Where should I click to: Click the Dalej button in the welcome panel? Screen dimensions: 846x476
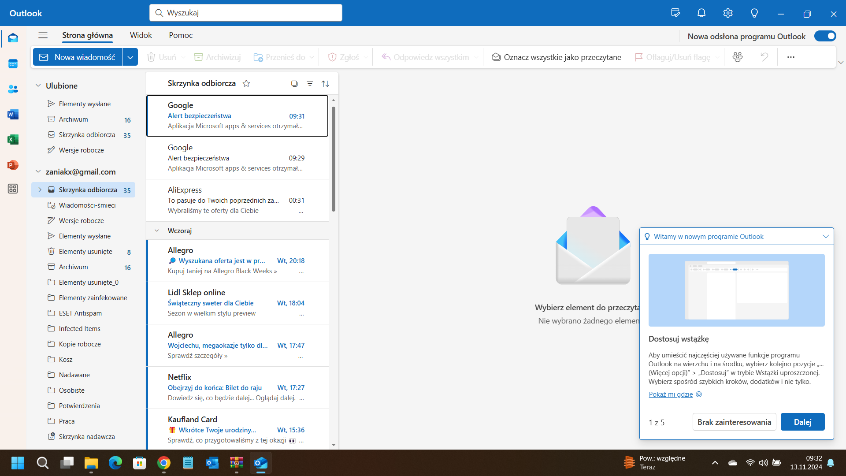802,422
